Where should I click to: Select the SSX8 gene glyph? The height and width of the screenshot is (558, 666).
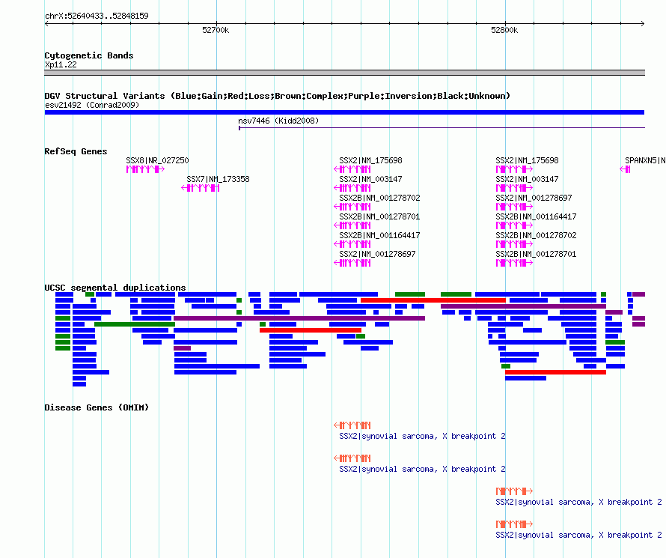pos(145,169)
